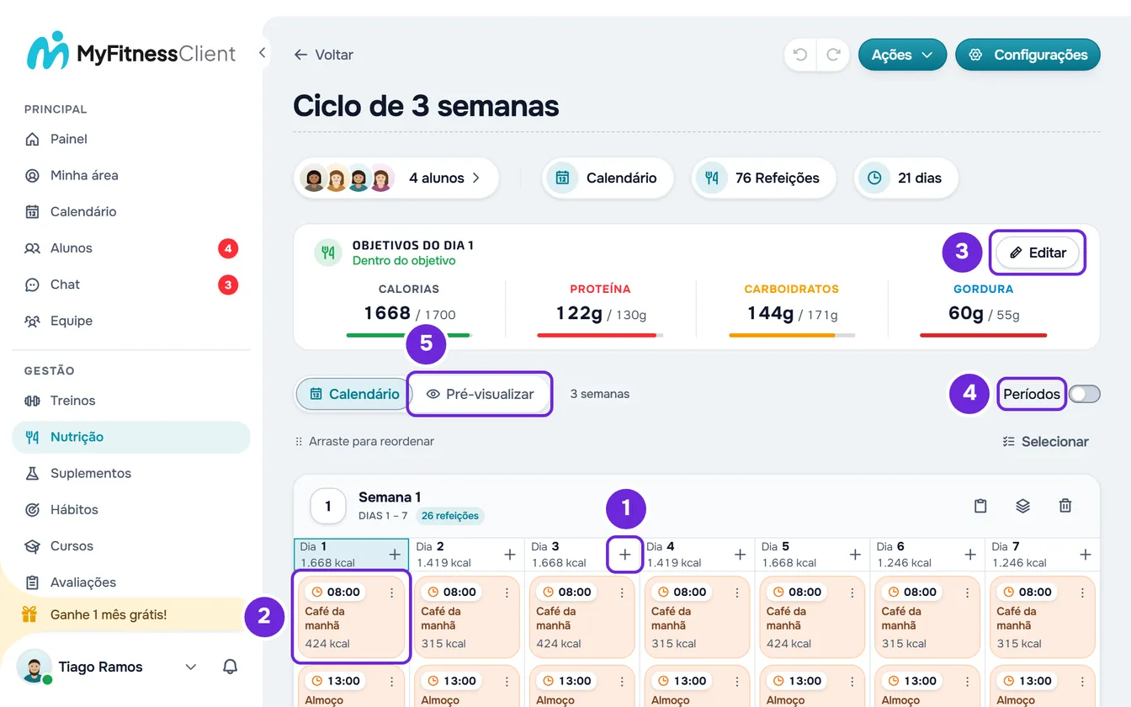The width and height of the screenshot is (1131, 707).
Task: Switch to the Pré-visualizar tab
Action: coord(480,394)
